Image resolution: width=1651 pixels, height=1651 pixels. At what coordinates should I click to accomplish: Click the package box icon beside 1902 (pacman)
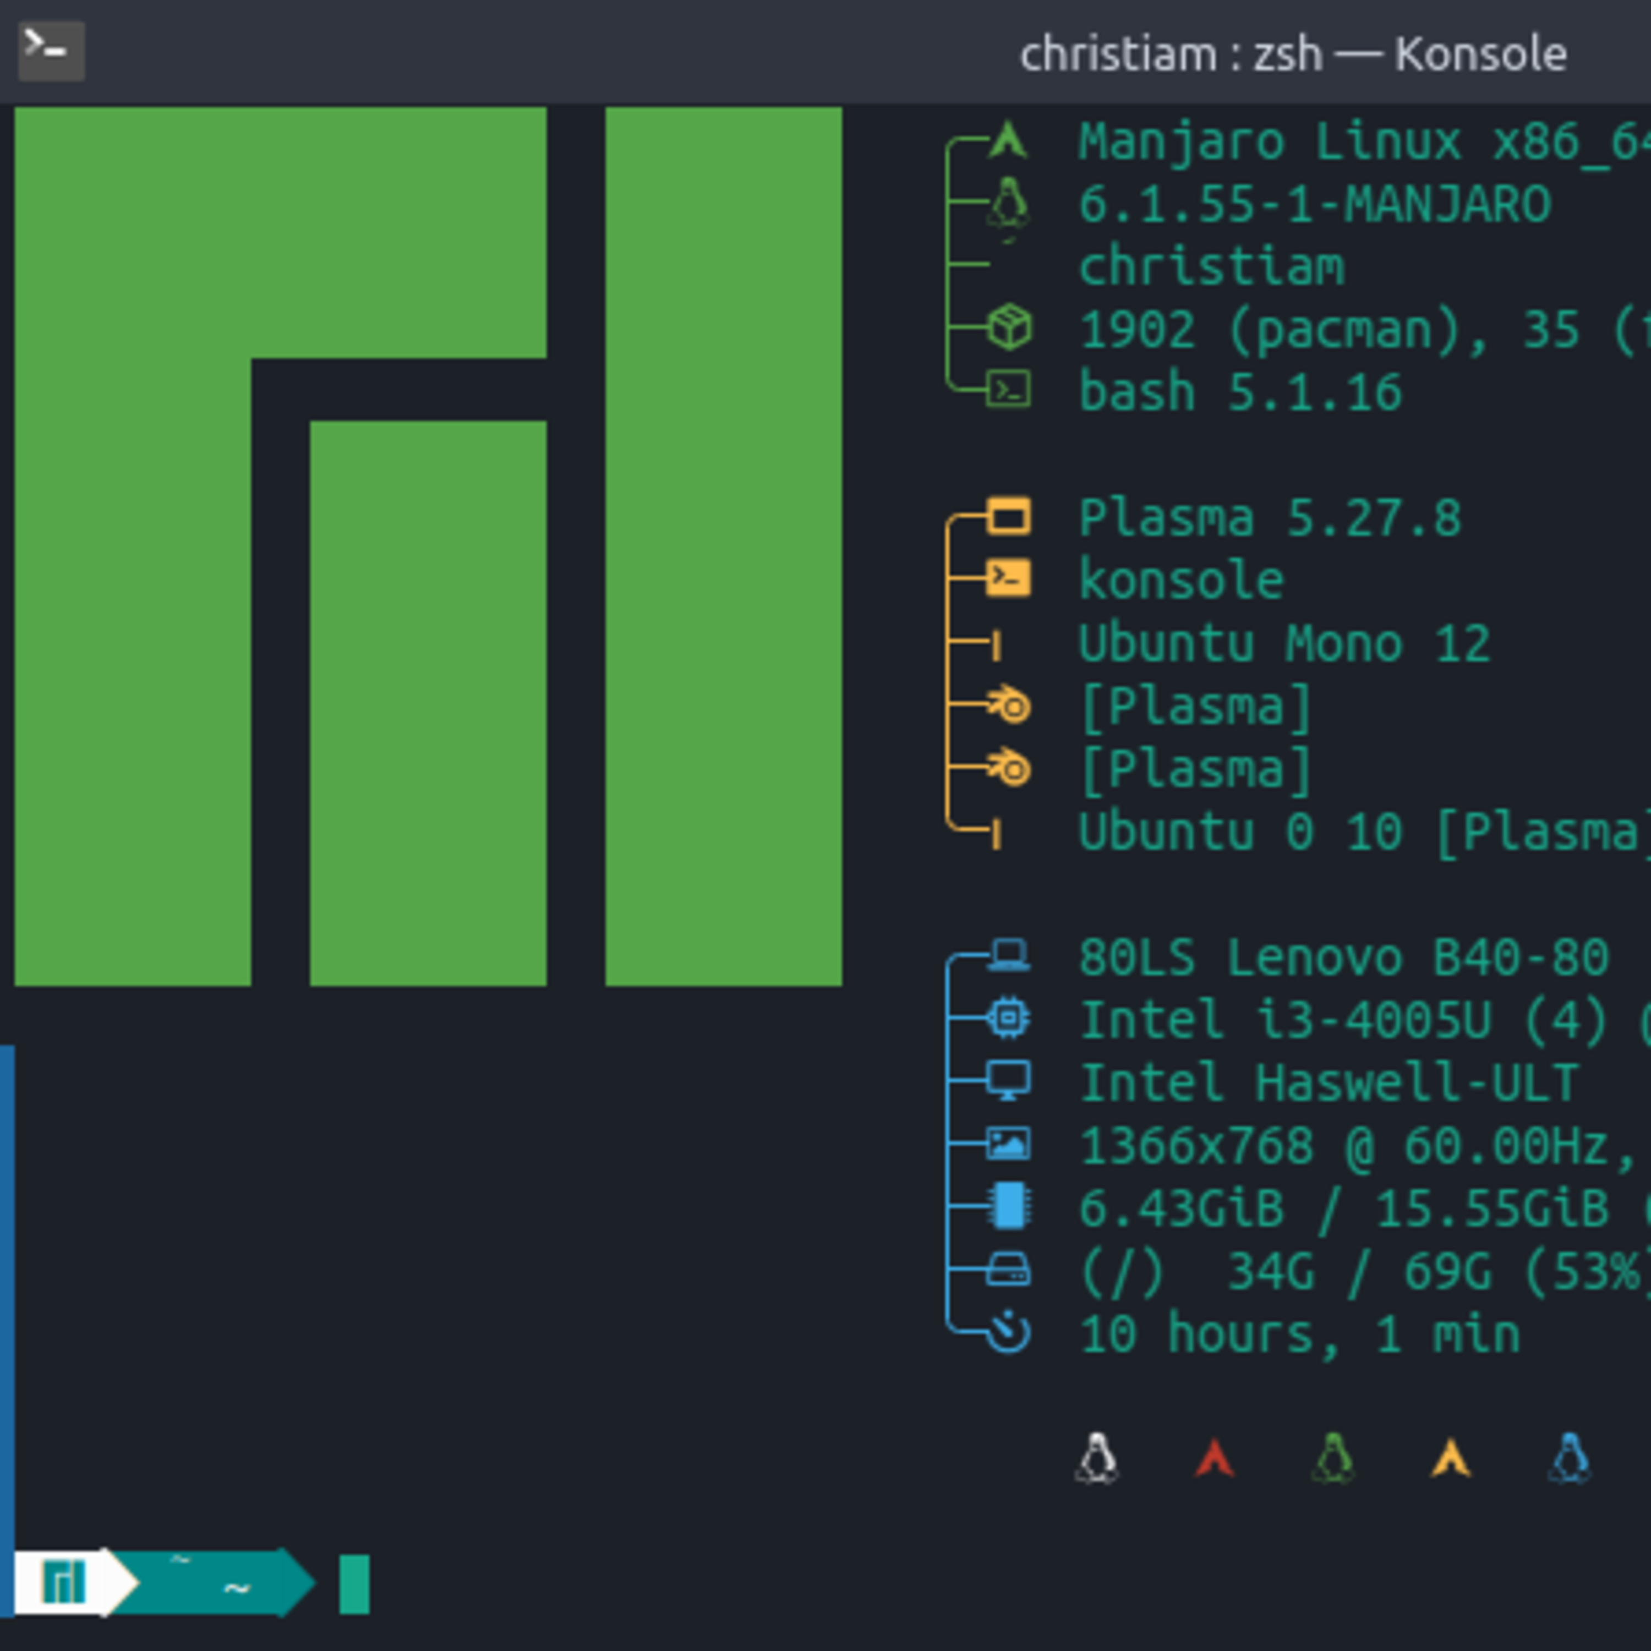coord(1010,326)
